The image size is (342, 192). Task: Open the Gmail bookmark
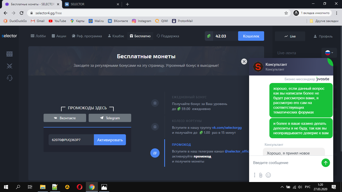pos(38,21)
